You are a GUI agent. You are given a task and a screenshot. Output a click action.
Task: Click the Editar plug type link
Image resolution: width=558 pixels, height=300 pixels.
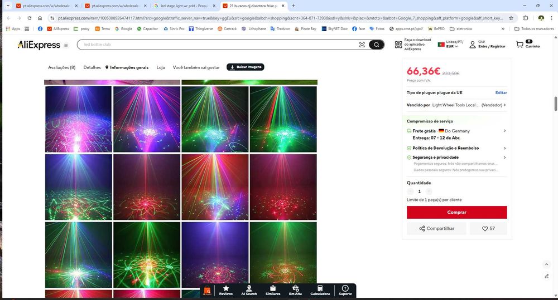click(501, 92)
